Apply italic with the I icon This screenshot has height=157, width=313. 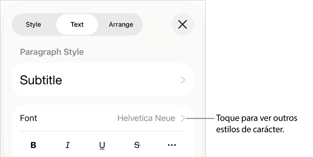click(x=68, y=145)
